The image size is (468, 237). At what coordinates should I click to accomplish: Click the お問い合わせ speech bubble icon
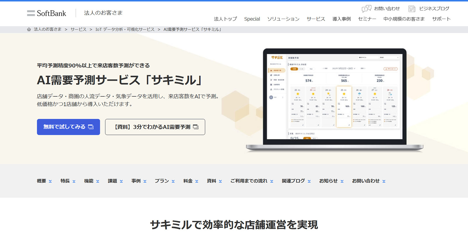click(x=367, y=9)
